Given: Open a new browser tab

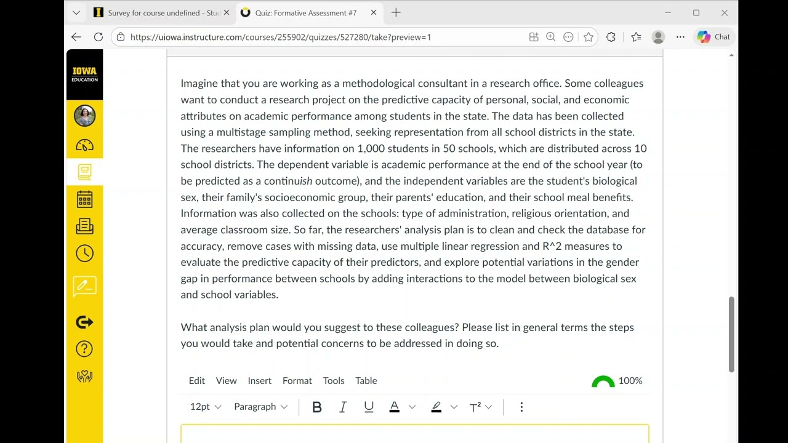Looking at the screenshot, I should click(396, 12).
